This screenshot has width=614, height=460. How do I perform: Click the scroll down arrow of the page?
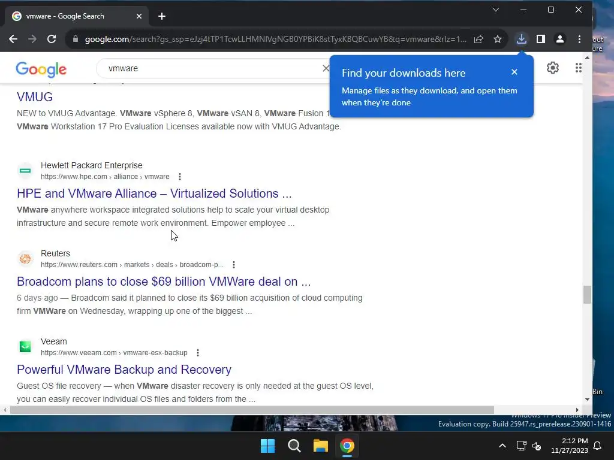coord(587,400)
